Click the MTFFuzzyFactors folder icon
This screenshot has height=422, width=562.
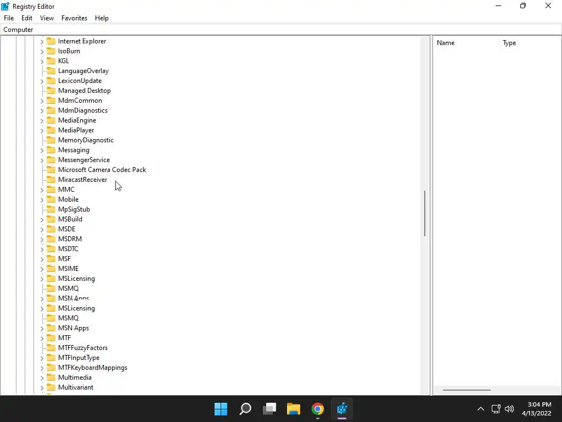[51, 348]
